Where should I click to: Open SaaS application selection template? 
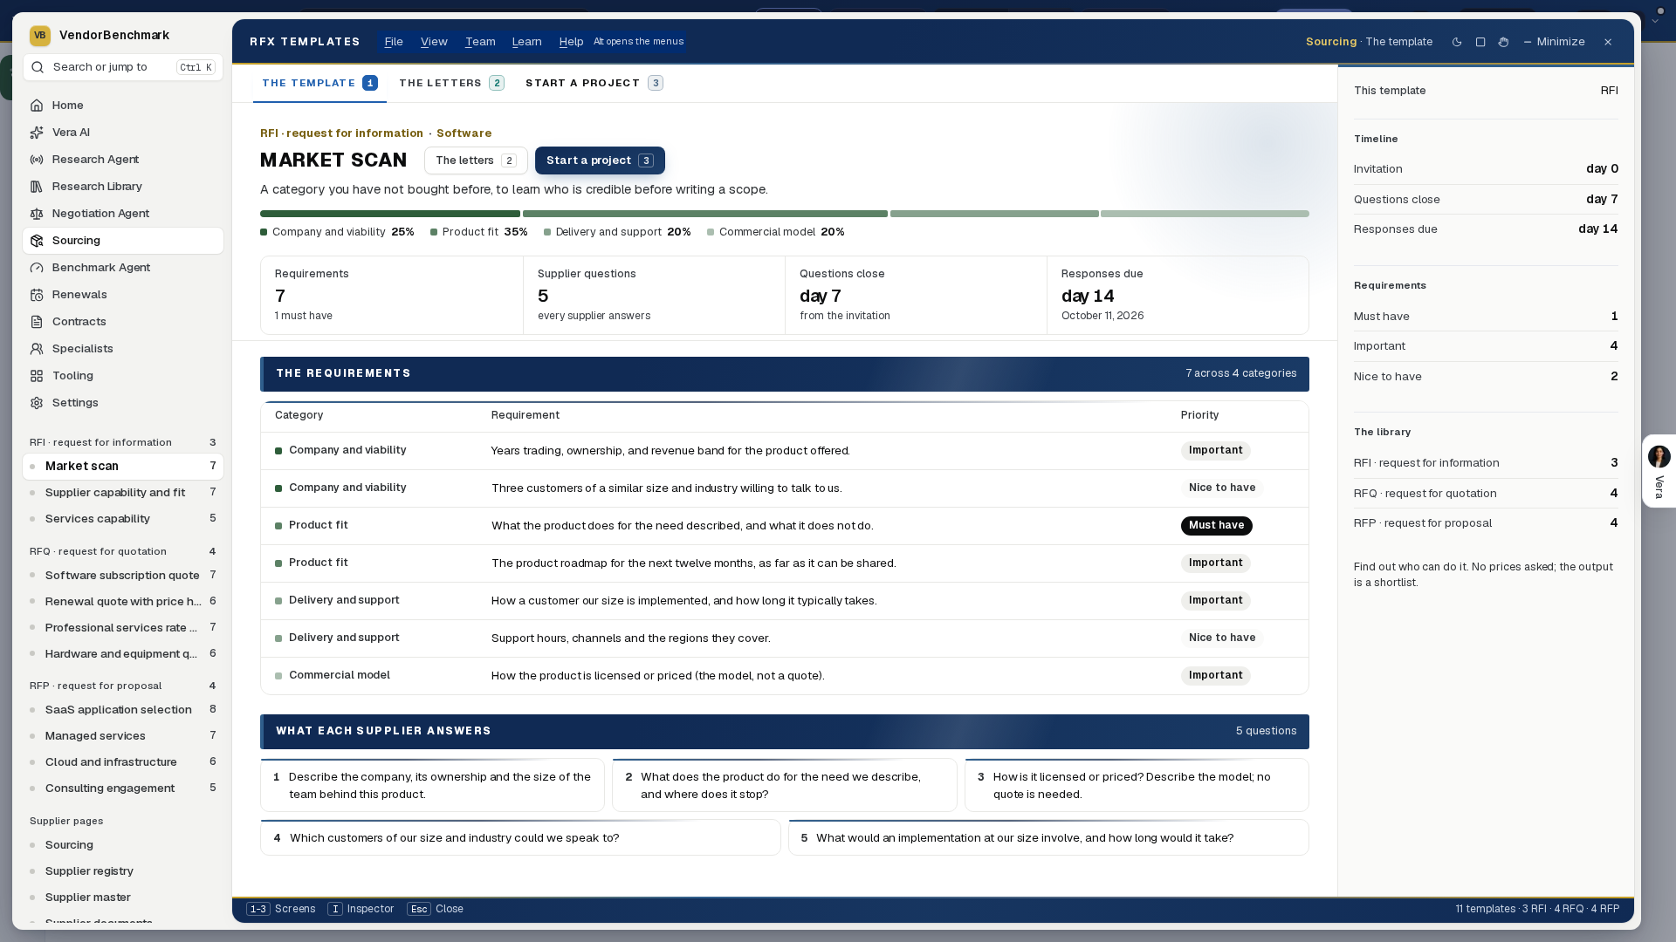(x=123, y=710)
